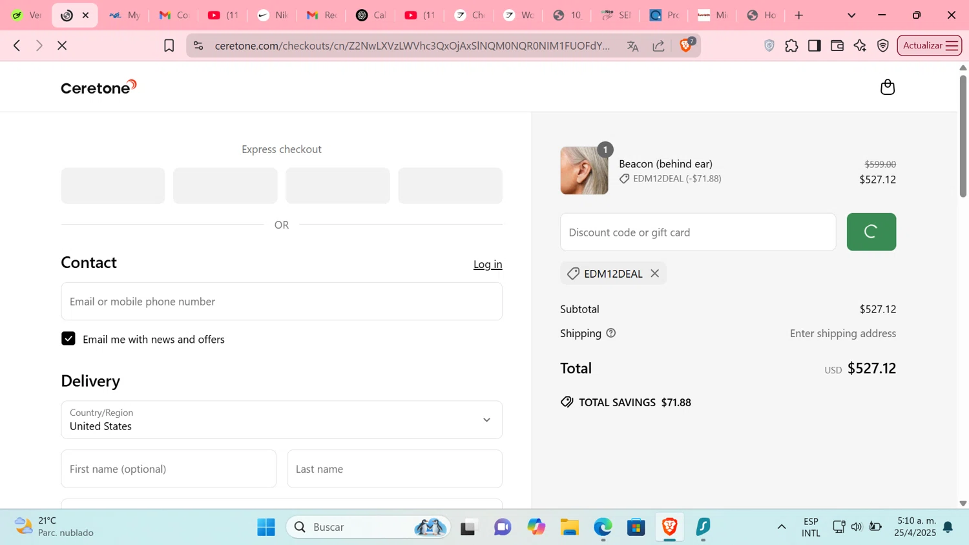Focus the Last name field

click(395, 469)
